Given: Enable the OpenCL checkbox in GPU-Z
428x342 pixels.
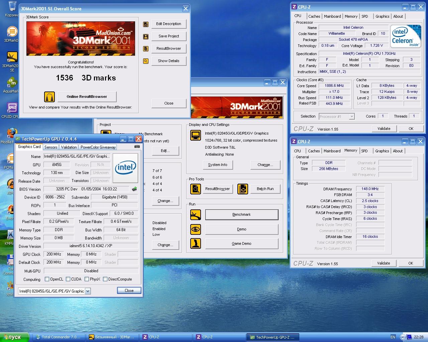Looking at the screenshot, I should click(x=47, y=279).
